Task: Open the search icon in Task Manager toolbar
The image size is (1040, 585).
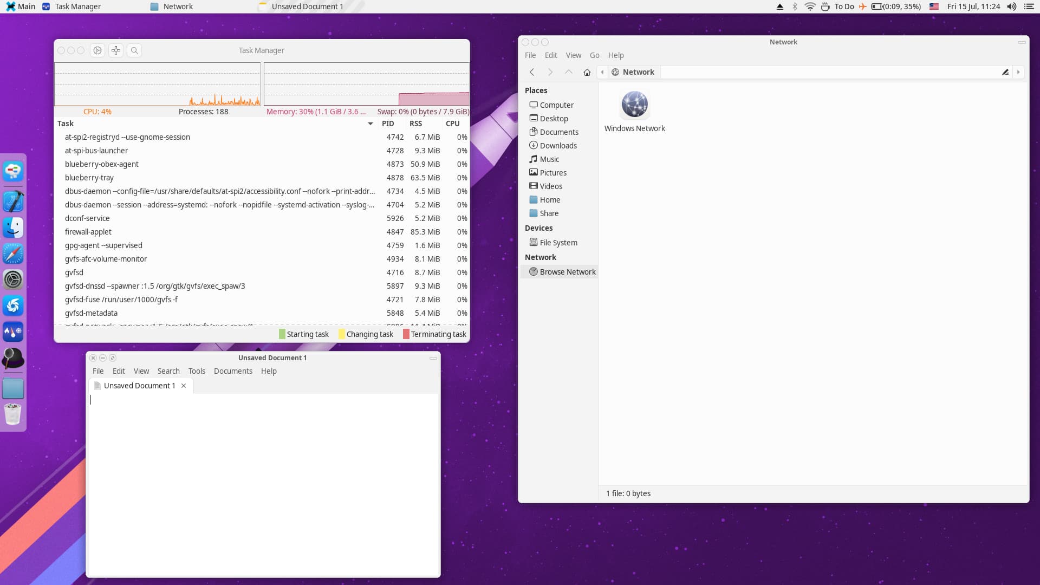Action: [x=134, y=50]
